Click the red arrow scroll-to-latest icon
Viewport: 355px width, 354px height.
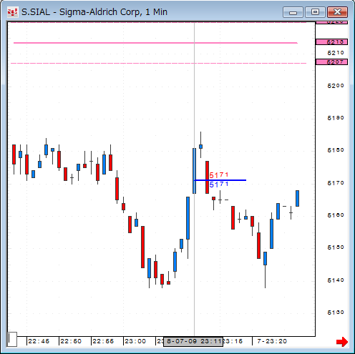tap(342, 342)
